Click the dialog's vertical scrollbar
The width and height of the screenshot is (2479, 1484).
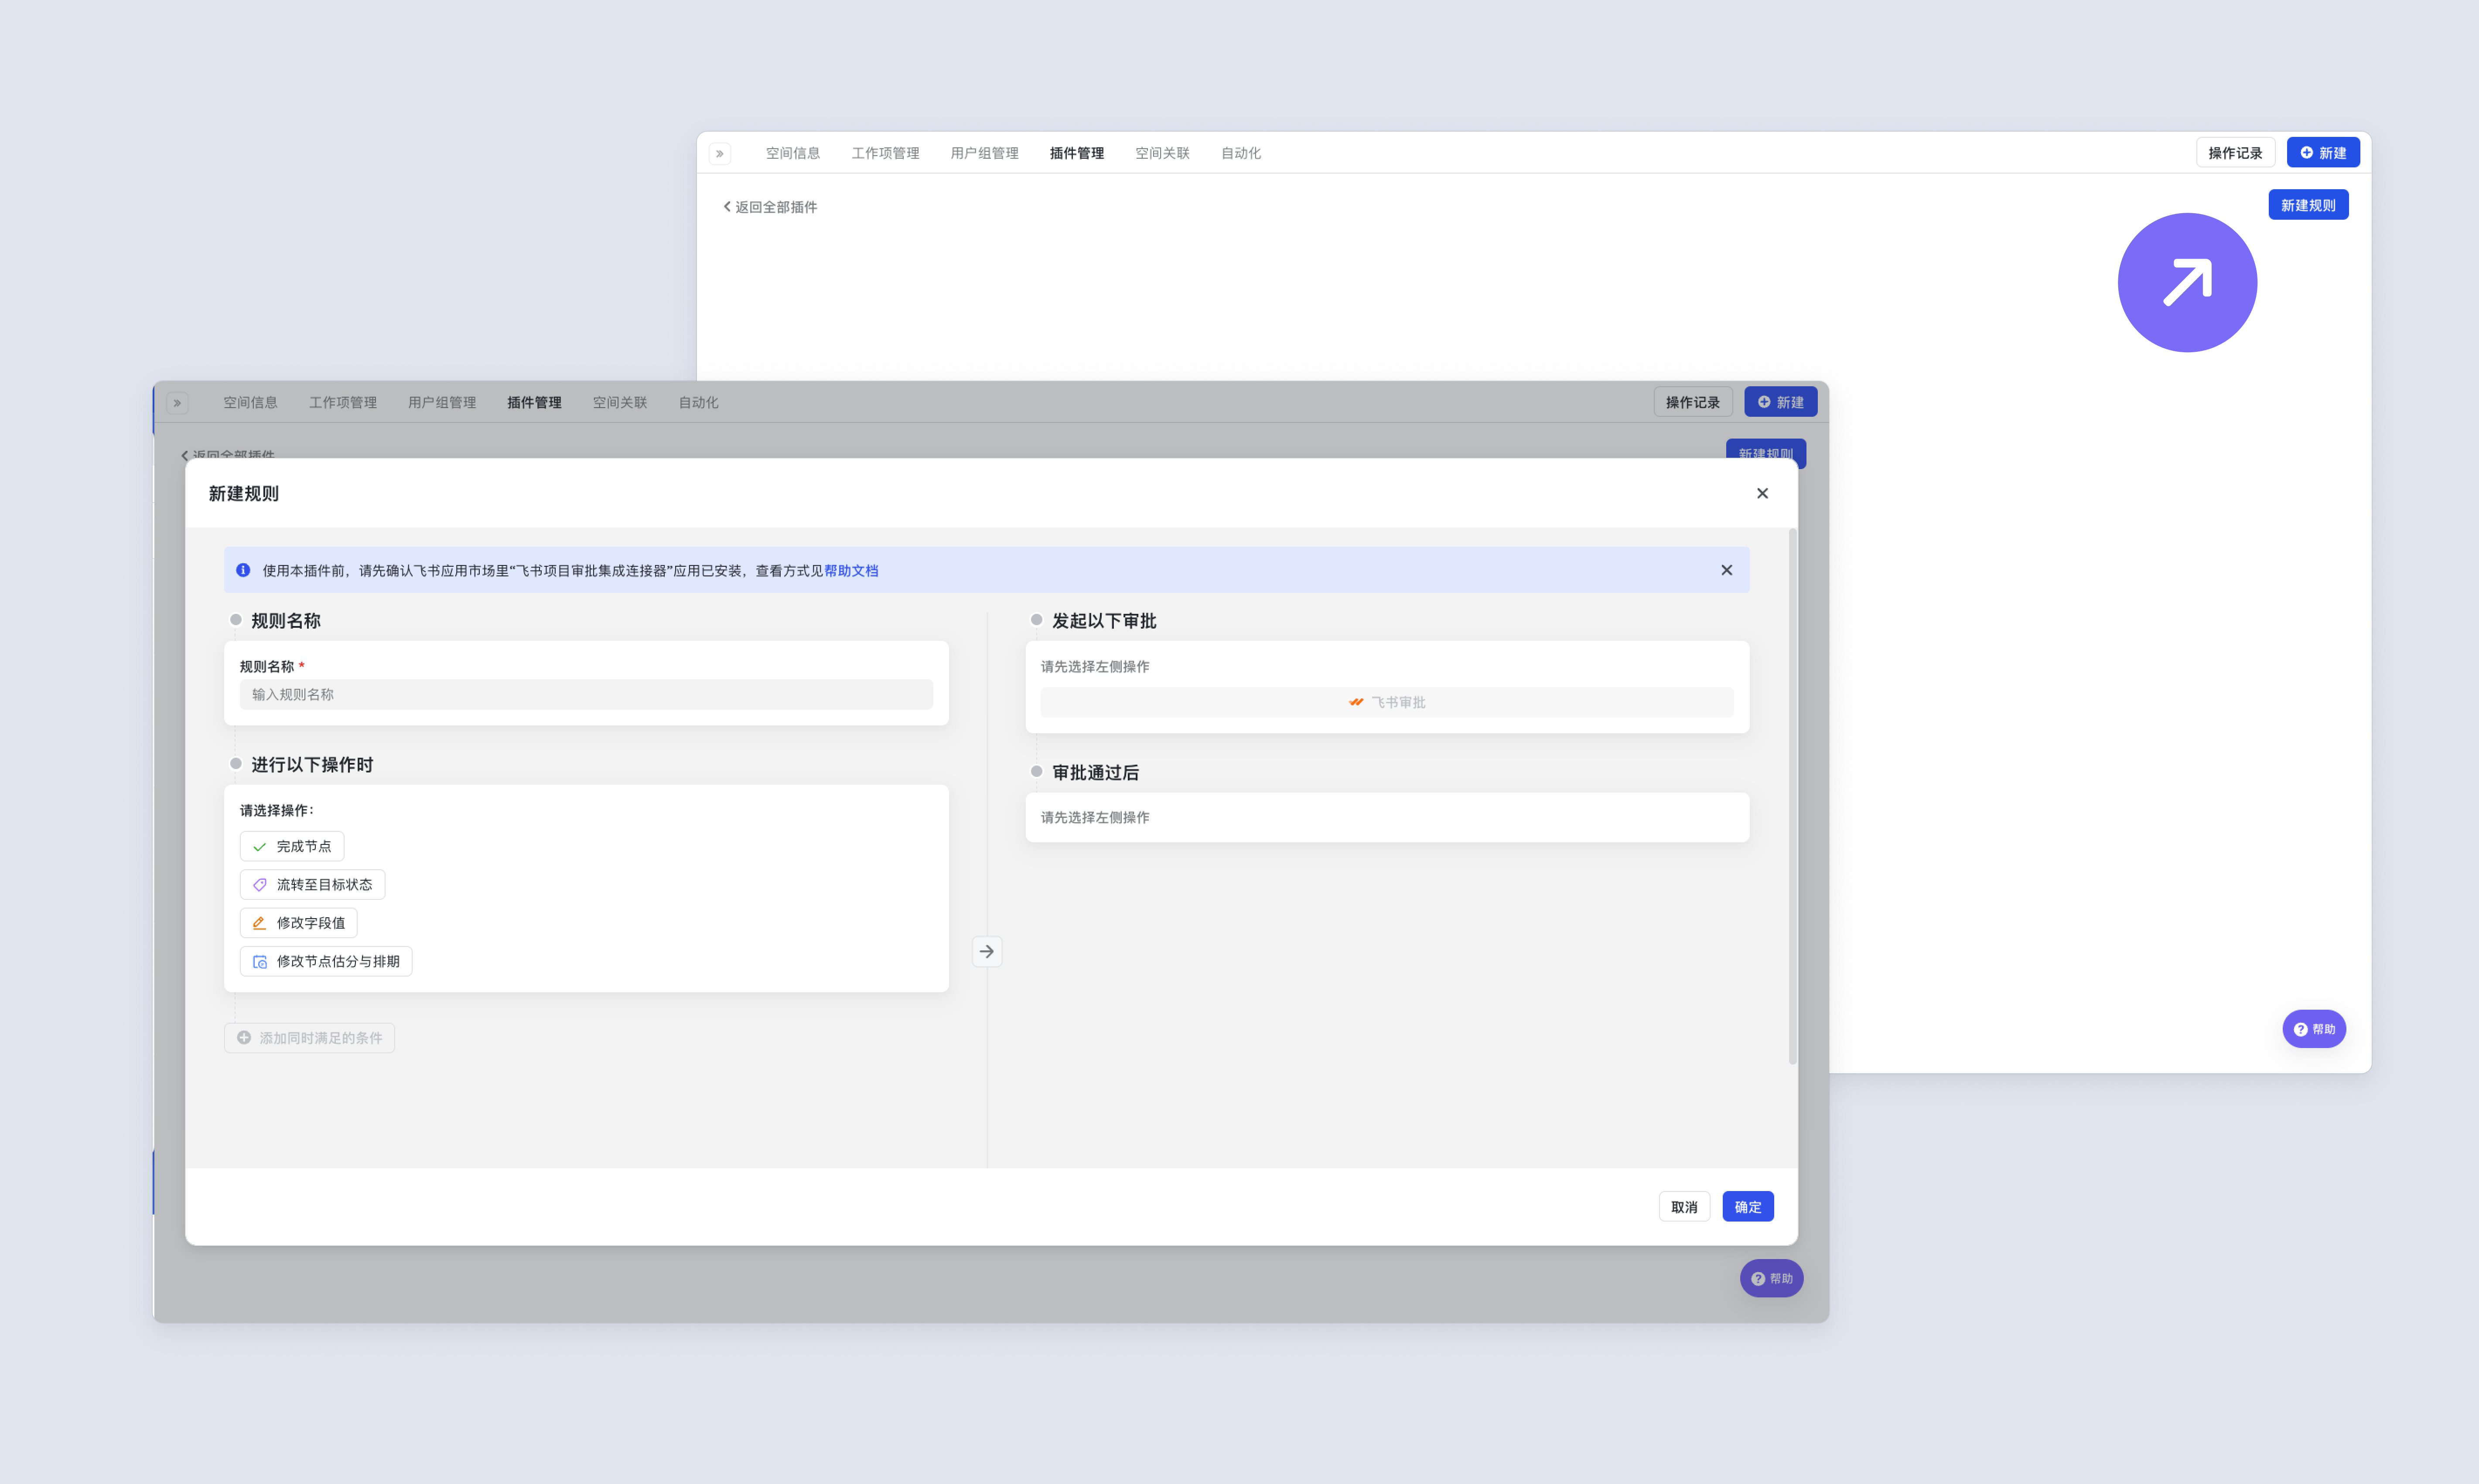(1793, 797)
